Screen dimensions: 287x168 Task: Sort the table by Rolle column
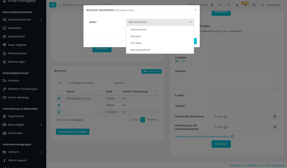pos(118,91)
